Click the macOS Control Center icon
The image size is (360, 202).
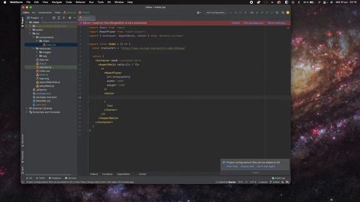click(325, 2)
